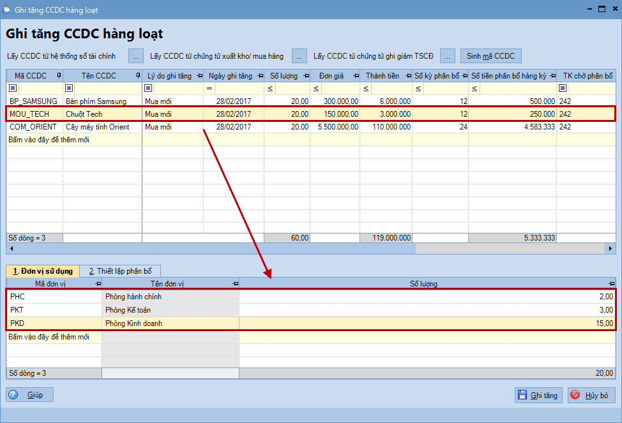Click the Hủy bỏ cancel button
The height and width of the screenshot is (423, 622).
(x=591, y=395)
